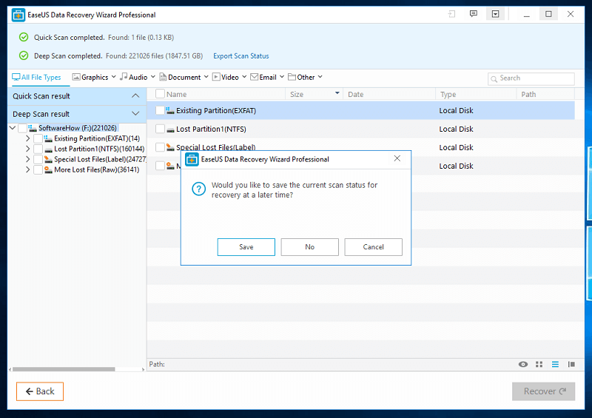Check SoftwareHow (F:) checkbox in tree

pyautogui.click(x=22, y=128)
